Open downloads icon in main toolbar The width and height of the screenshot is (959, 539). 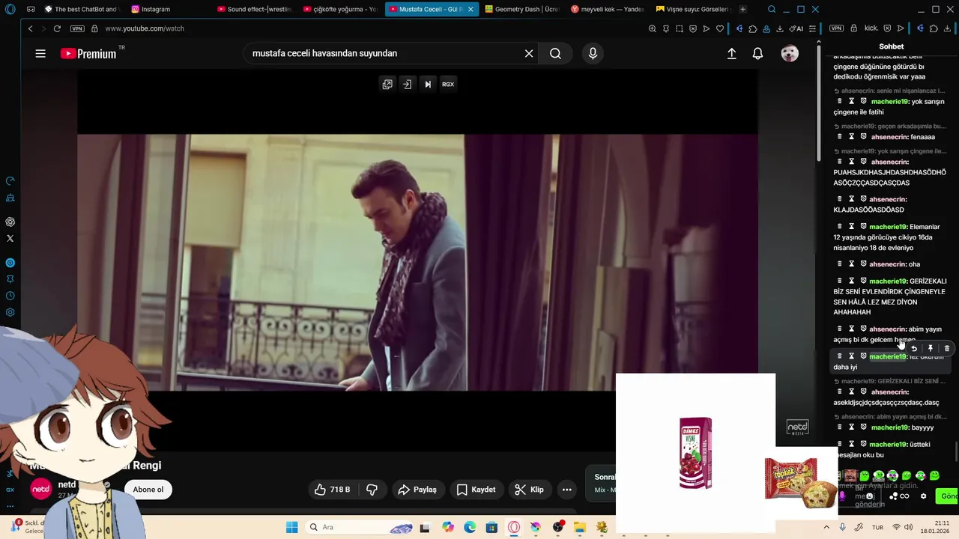point(780,28)
